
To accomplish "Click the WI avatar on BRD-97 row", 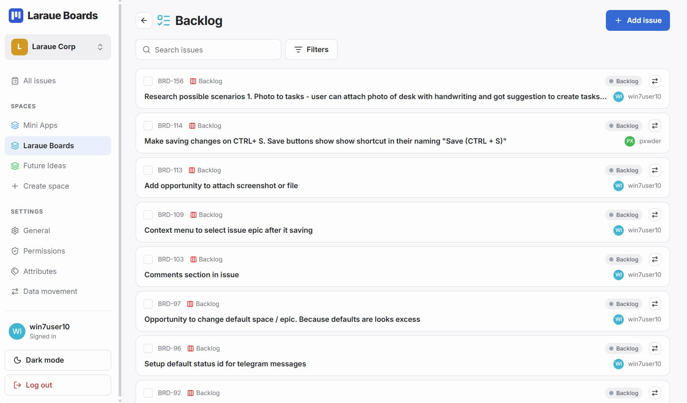I will coord(618,319).
